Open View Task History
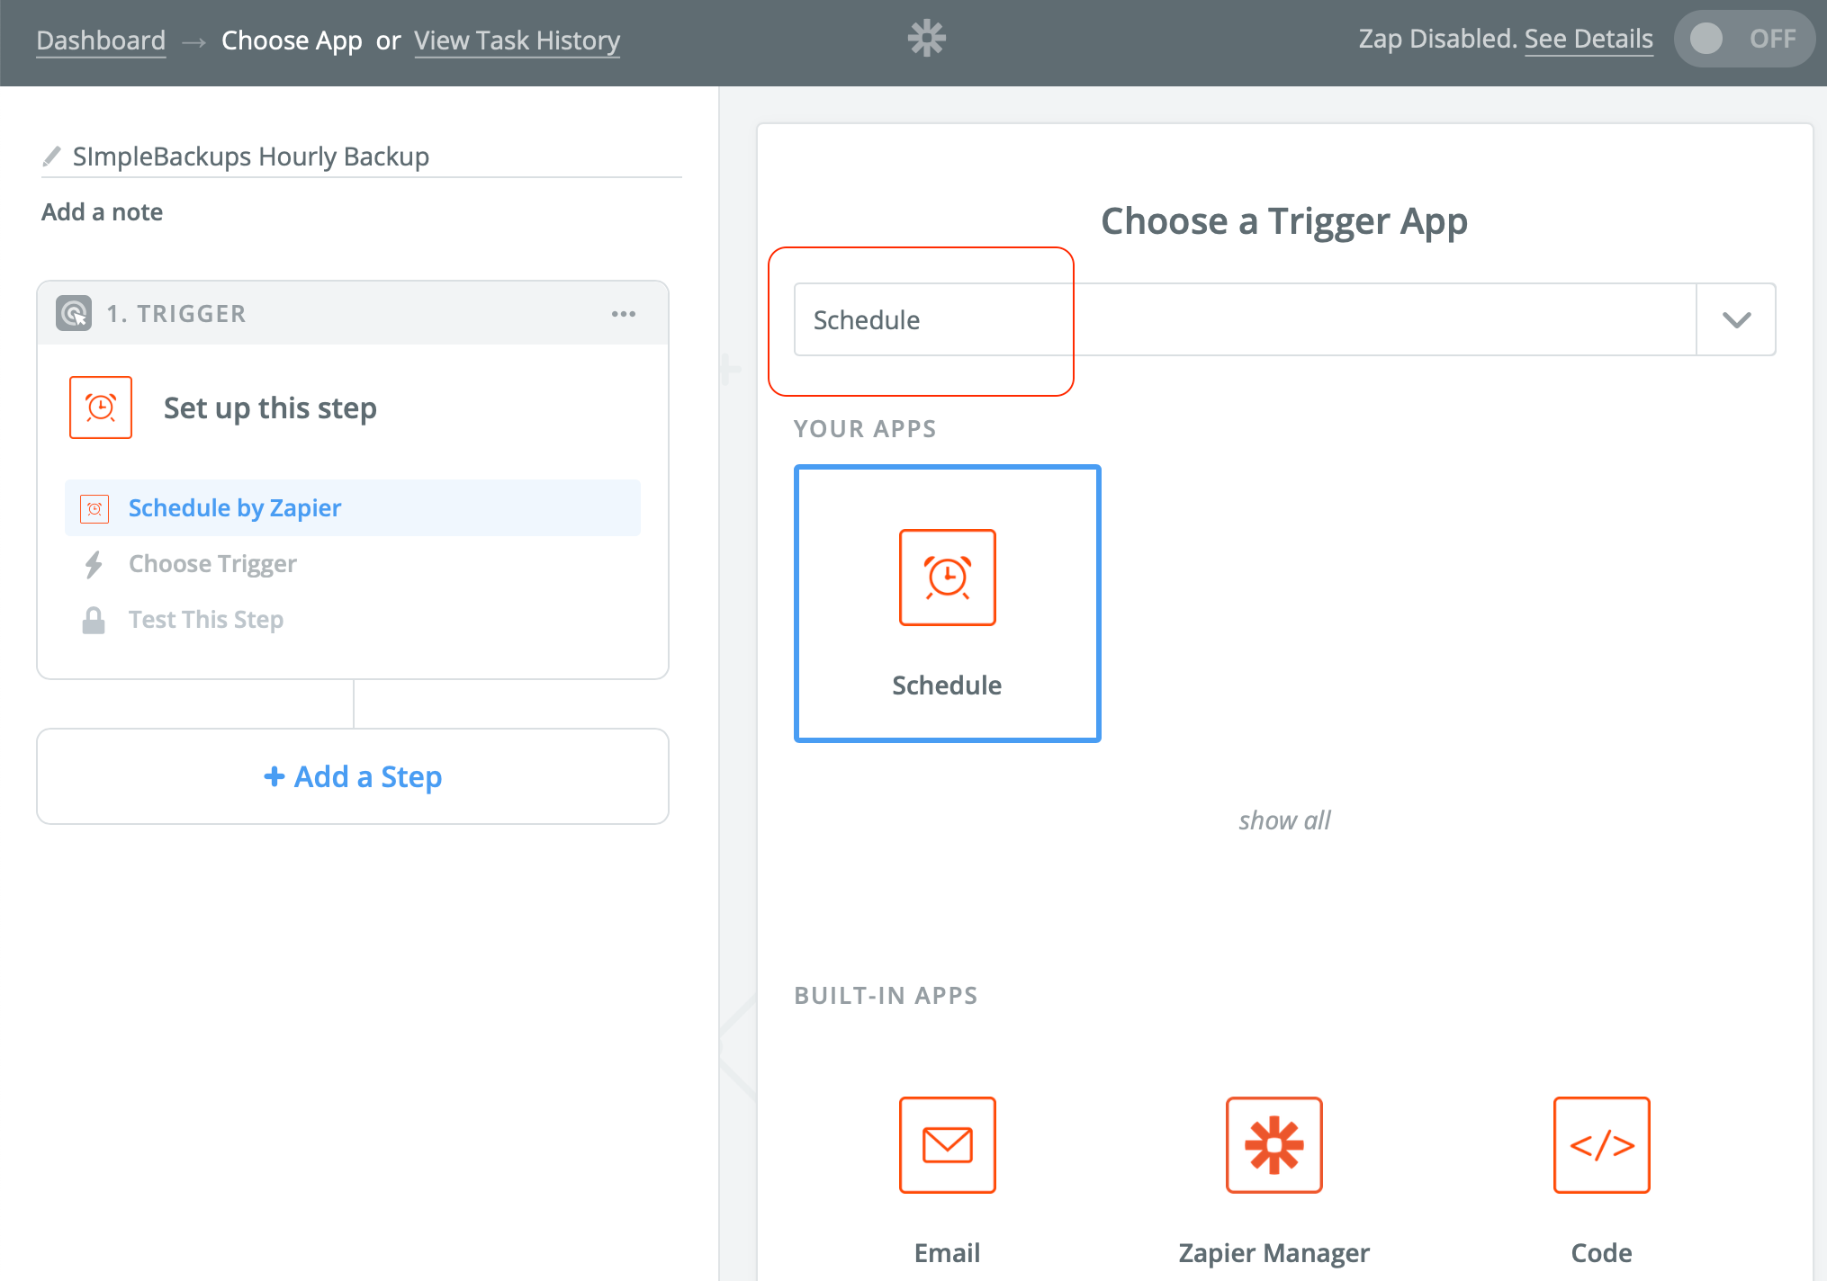This screenshot has height=1281, width=1827. 517,40
